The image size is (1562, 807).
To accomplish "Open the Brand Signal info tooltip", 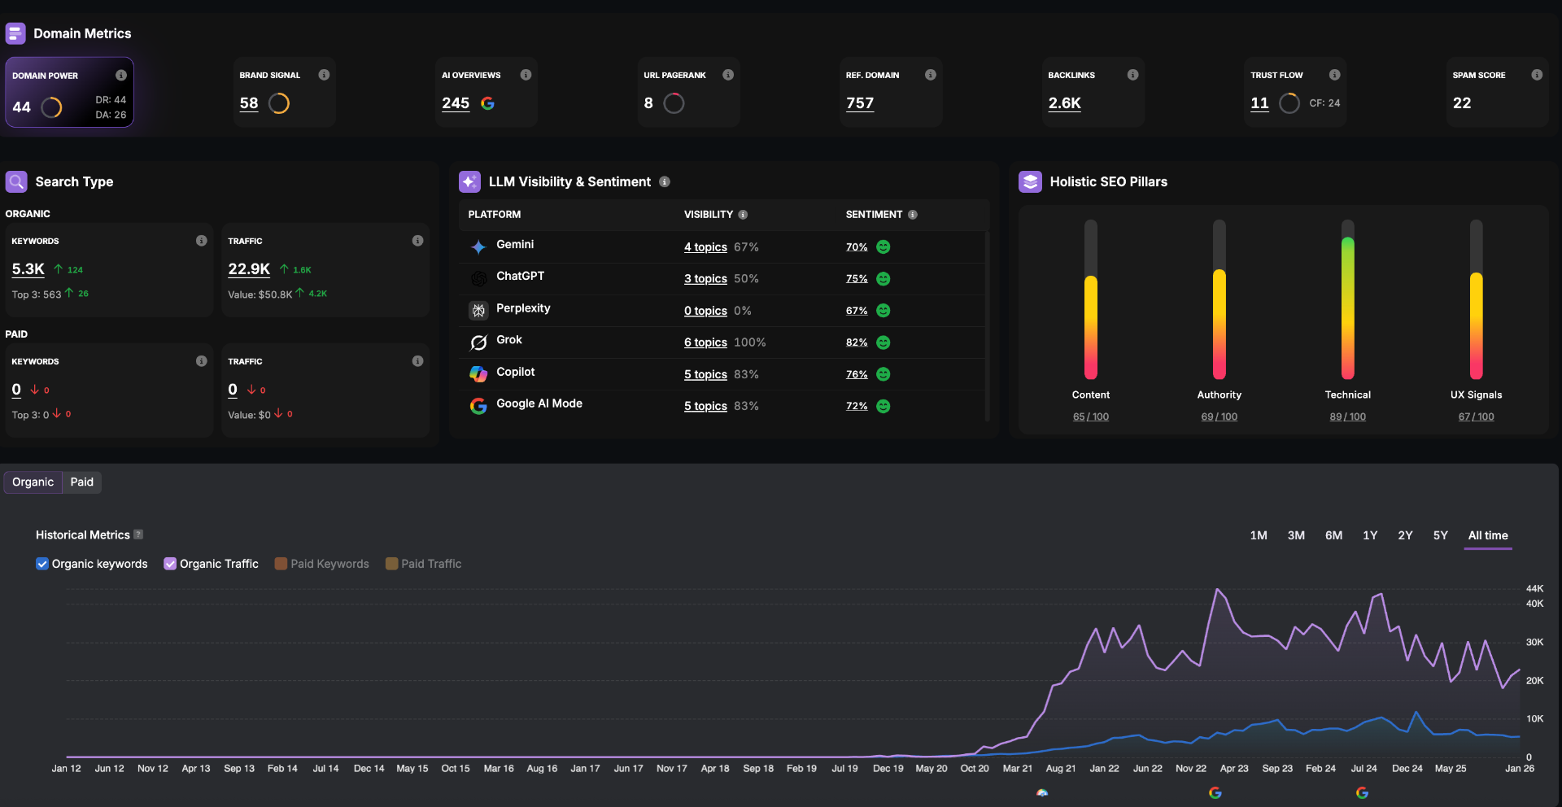I will pos(323,74).
